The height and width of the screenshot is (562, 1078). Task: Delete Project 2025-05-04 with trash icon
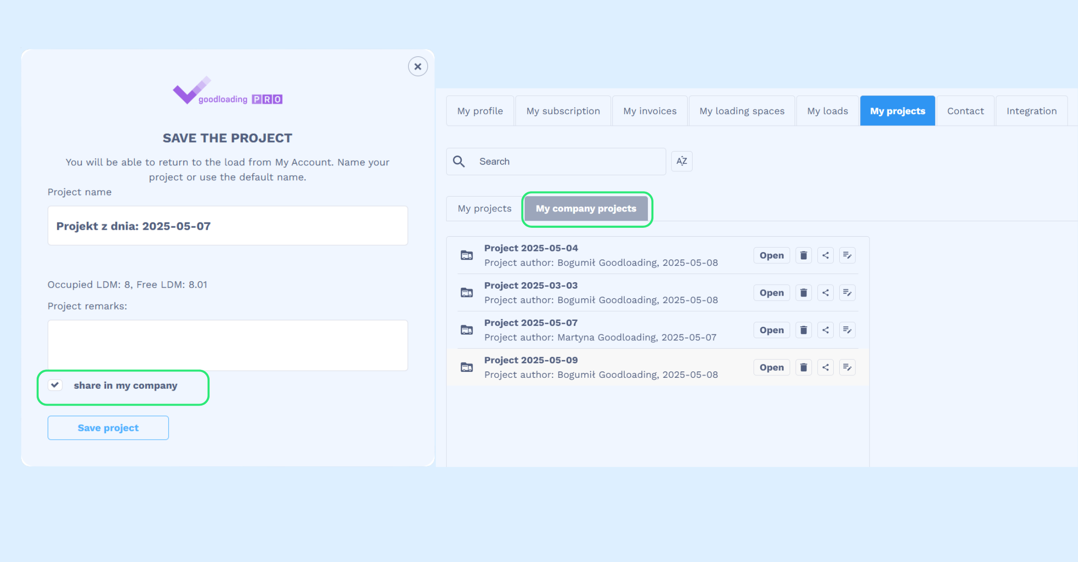tap(804, 255)
